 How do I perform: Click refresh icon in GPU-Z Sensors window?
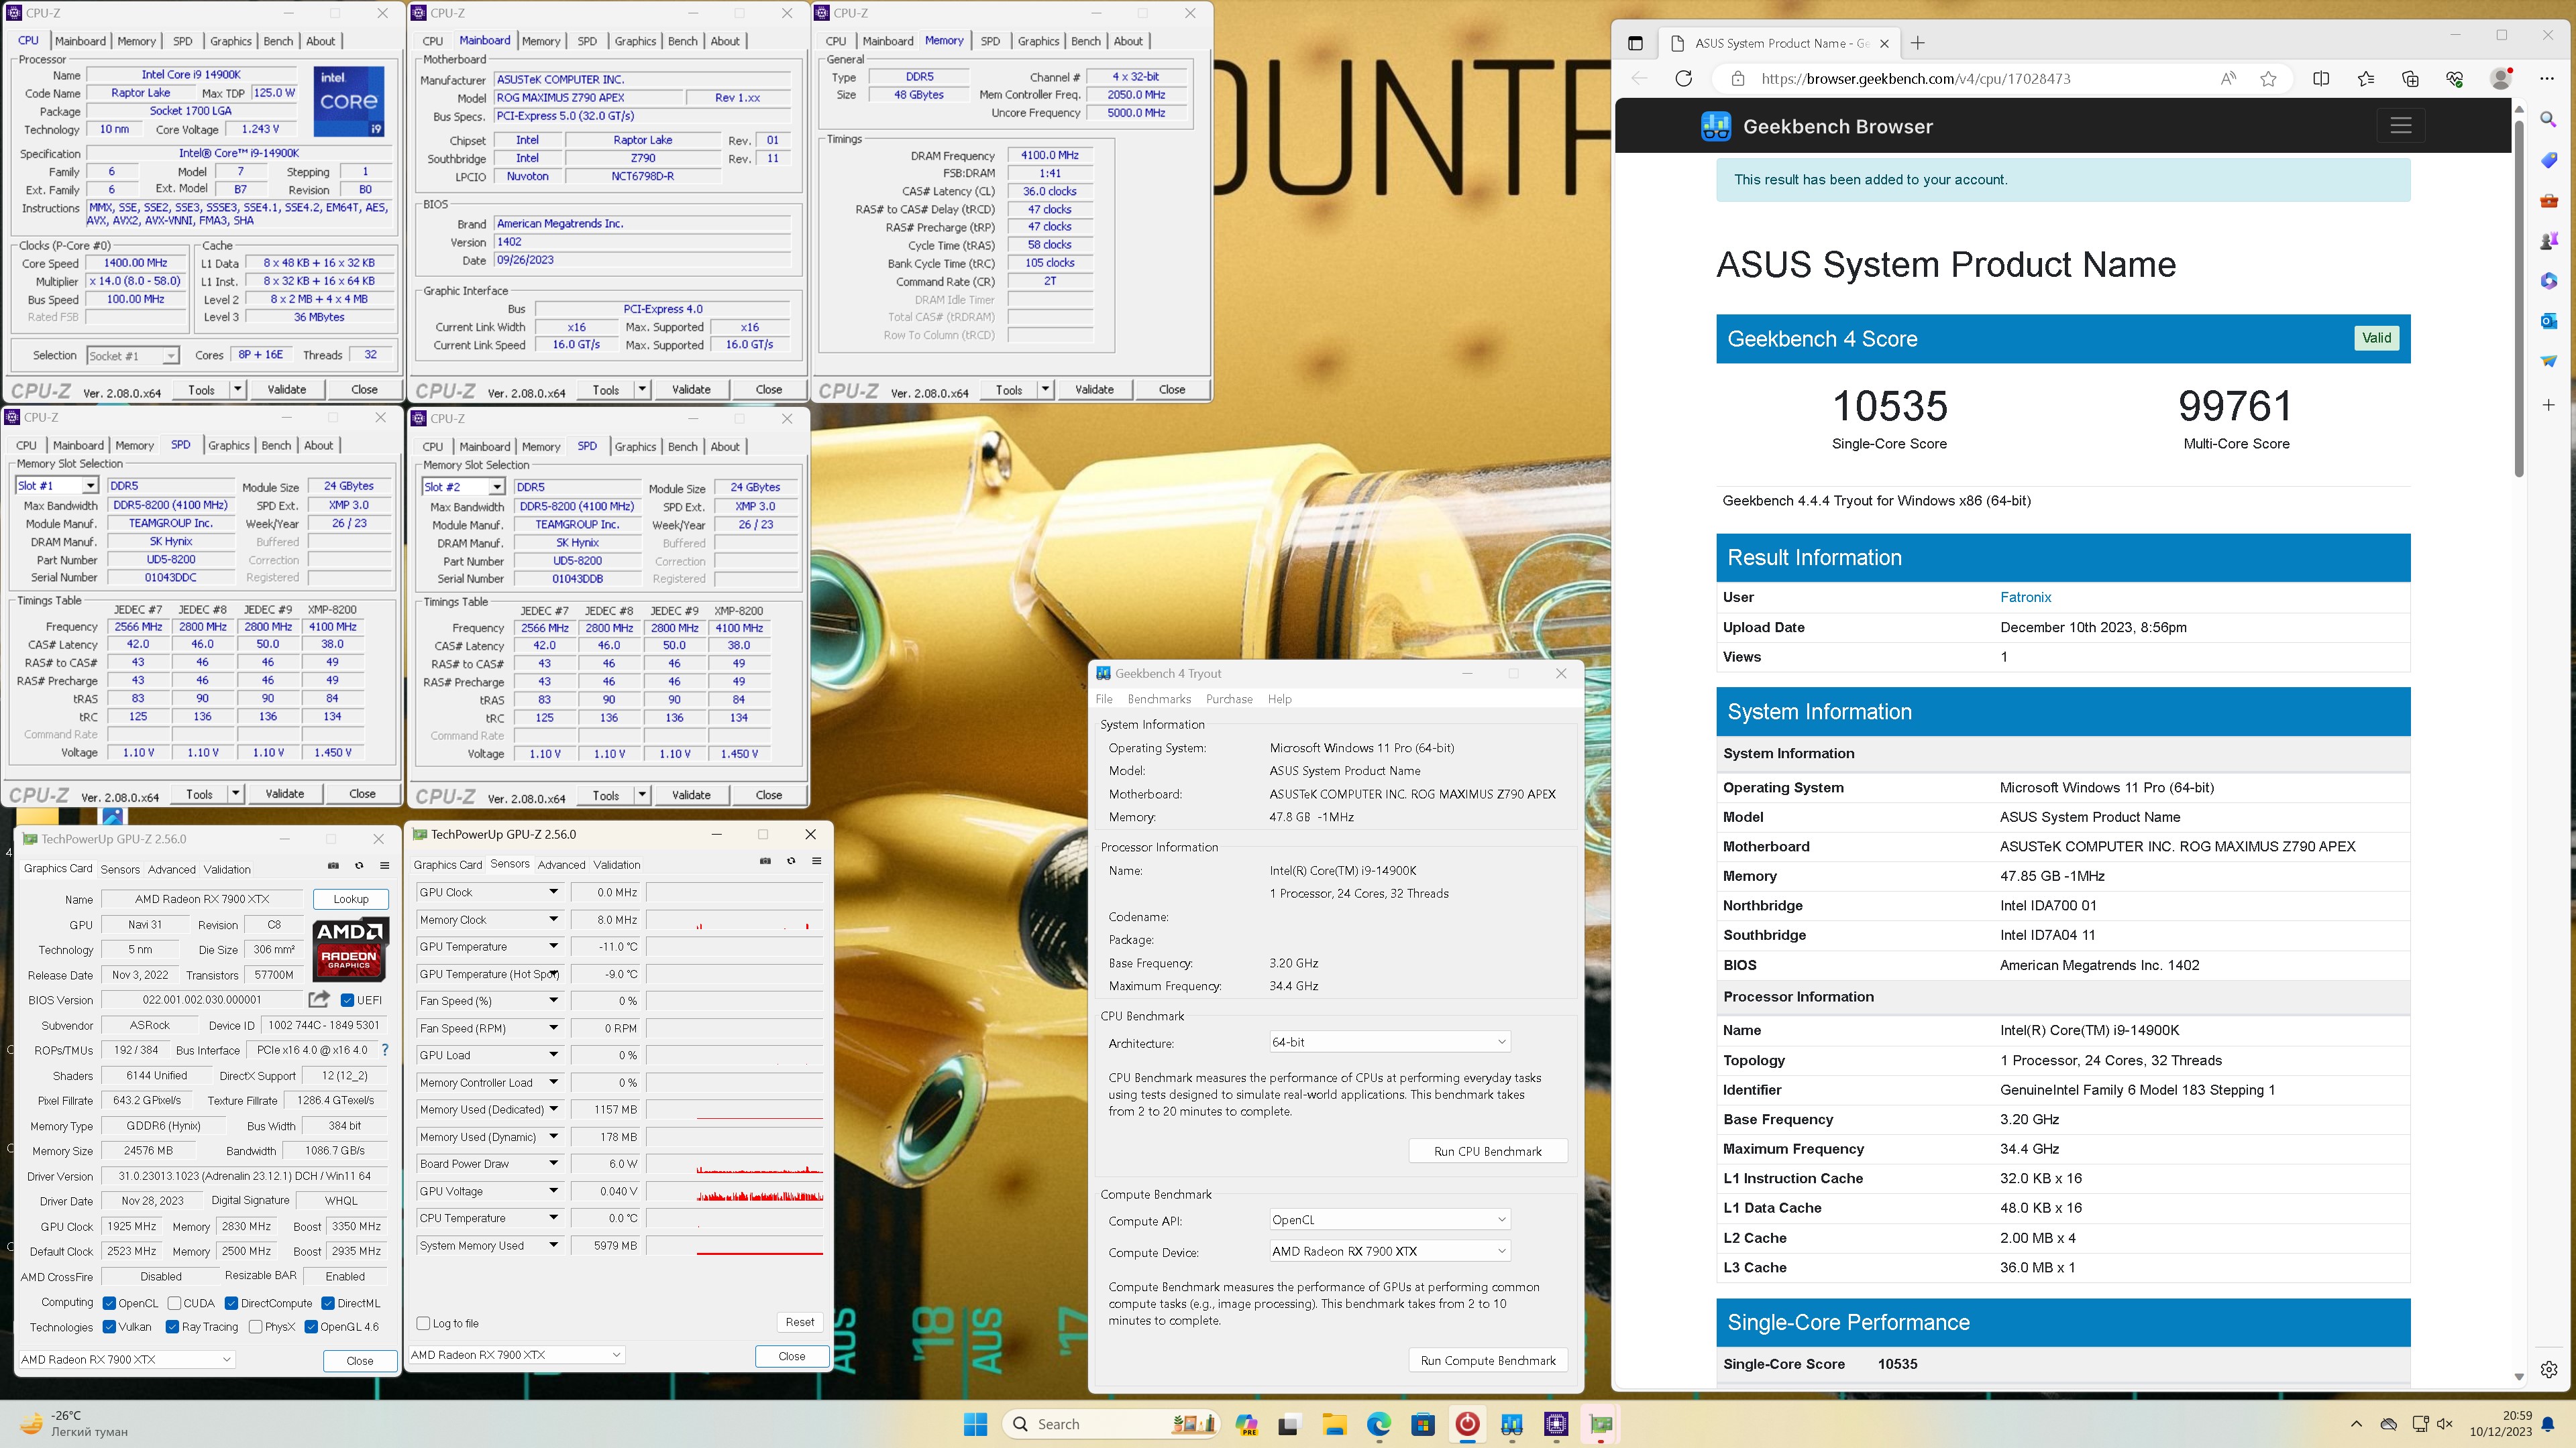pos(791,860)
